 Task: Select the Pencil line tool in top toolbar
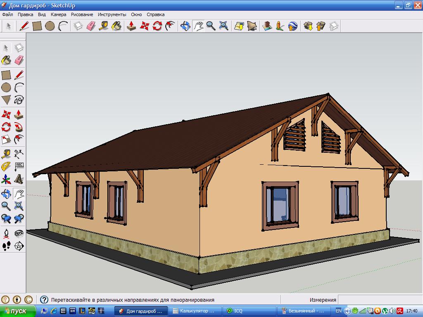(x=24, y=26)
